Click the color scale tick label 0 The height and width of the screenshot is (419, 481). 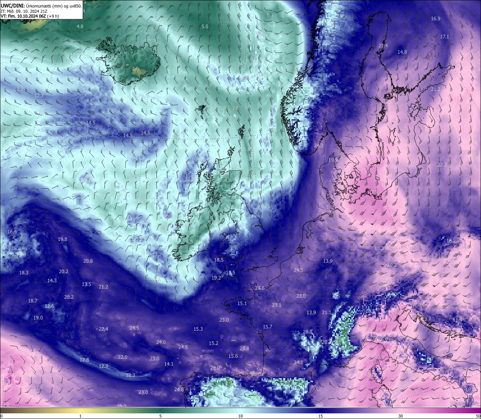point(2,416)
